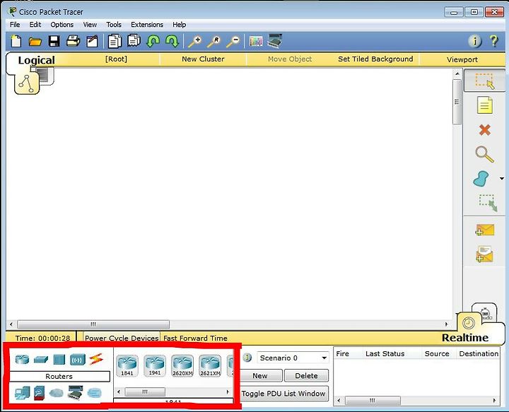Pick the 2621XM router
This screenshot has height=412, width=509.
click(210, 365)
